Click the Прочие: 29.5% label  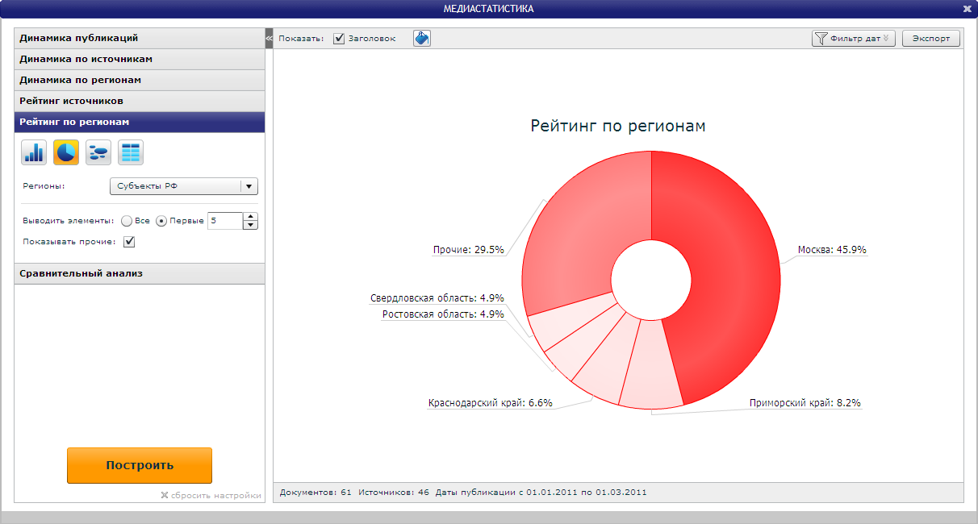(468, 250)
